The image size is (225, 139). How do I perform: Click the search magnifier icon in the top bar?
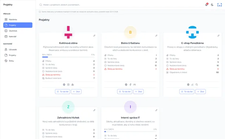pyautogui.click(x=41, y=5)
